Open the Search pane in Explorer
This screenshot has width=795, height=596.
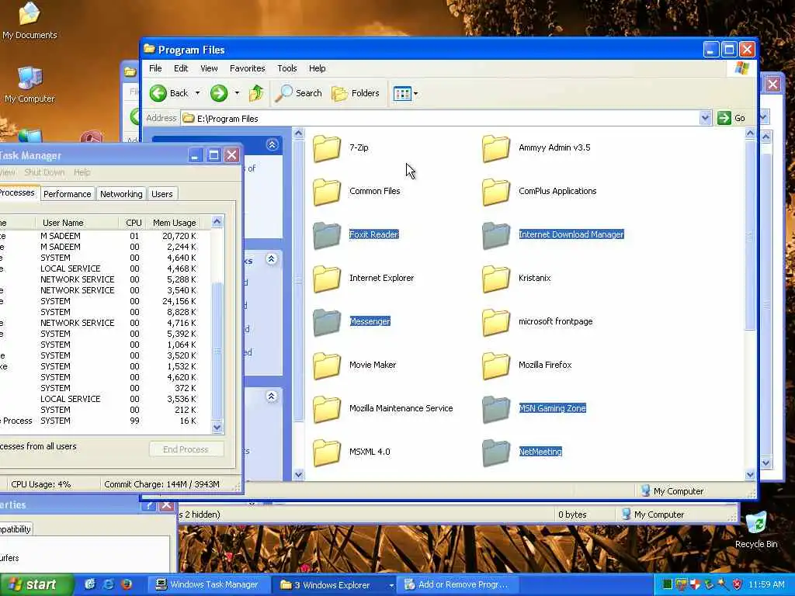point(299,93)
